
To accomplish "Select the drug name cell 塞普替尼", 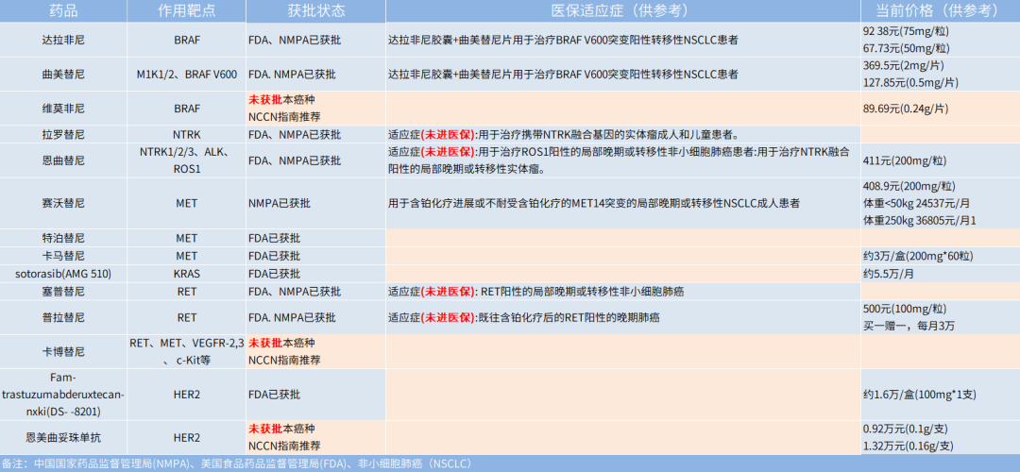I will [x=63, y=292].
